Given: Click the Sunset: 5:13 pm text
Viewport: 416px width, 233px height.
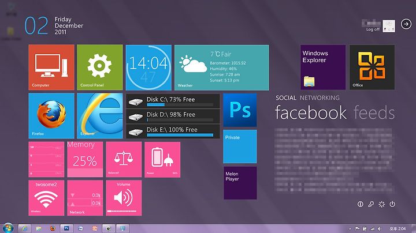Looking at the screenshot, I should (224, 80).
